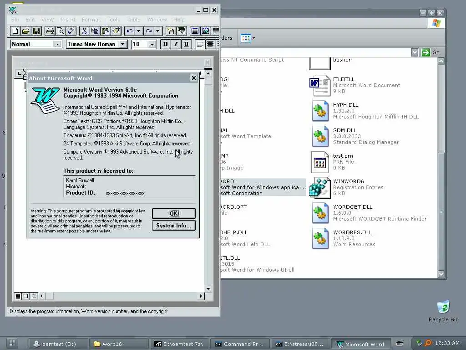Click the on-screen keyboard tray icon

pos(400,344)
